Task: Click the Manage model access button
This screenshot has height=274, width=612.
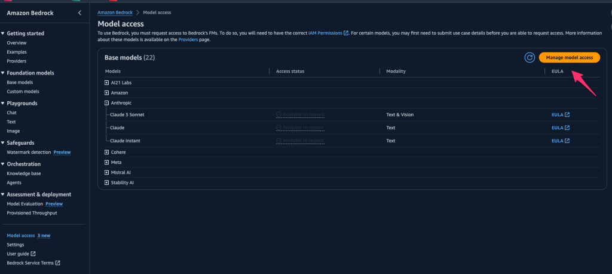Action: point(570,58)
